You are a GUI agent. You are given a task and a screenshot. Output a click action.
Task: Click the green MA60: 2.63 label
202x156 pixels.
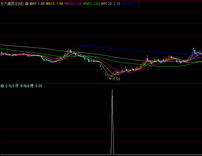pos(91,4)
